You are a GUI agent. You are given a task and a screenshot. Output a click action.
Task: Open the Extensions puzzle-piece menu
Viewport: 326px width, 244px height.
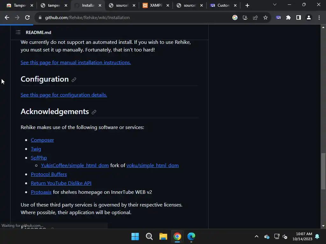coord(288,18)
